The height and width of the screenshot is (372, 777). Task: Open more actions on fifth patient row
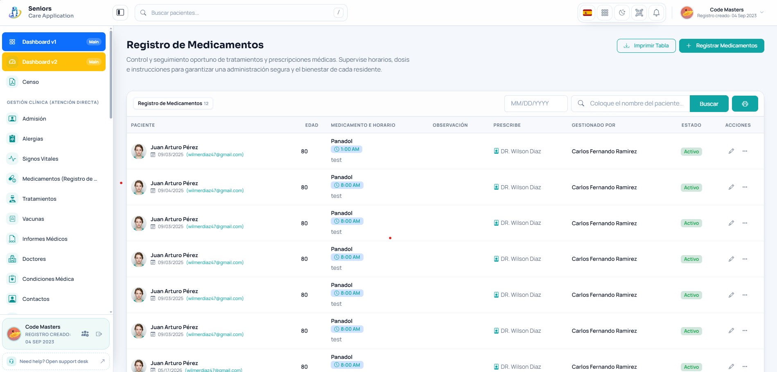(x=745, y=295)
